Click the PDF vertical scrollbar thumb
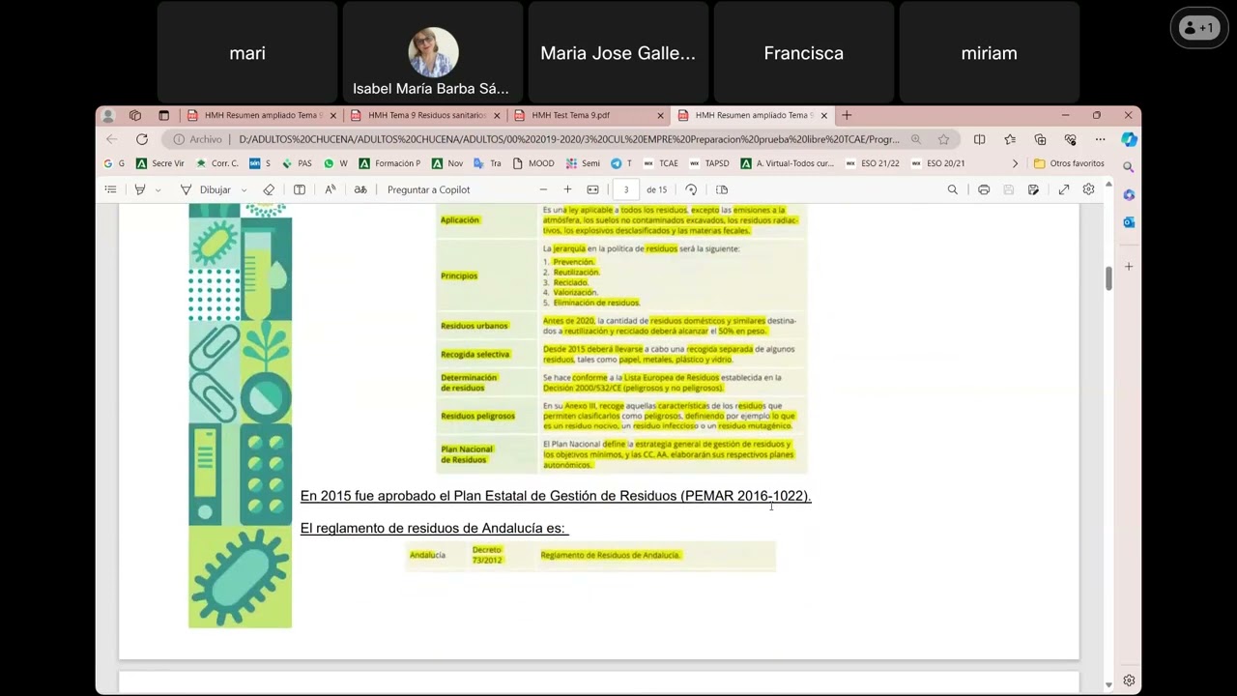1237x696 pixels. (1108, 276)
